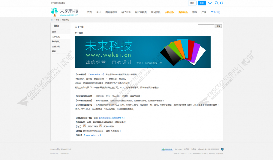Click the 小黑屋 footer link
Screen dimensions: 273x160
click(193, 149)
